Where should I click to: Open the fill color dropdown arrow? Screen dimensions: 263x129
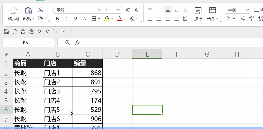pos(112,19)
